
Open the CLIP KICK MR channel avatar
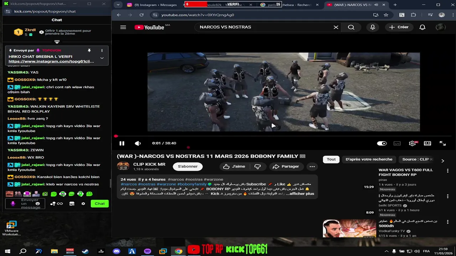click(123, 166)
